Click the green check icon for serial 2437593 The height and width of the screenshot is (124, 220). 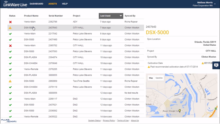[10, 52]
